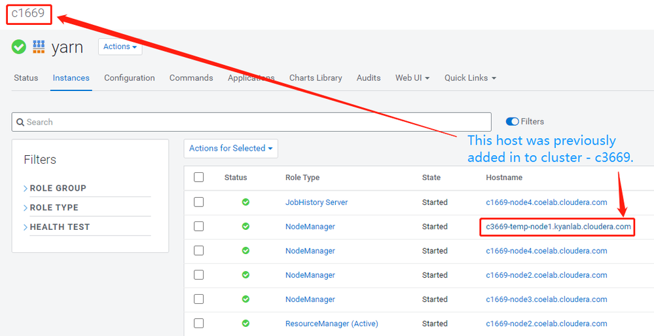Click the yarn service grid icon
The height and width of the screenshot is (336, 654).
39,47
